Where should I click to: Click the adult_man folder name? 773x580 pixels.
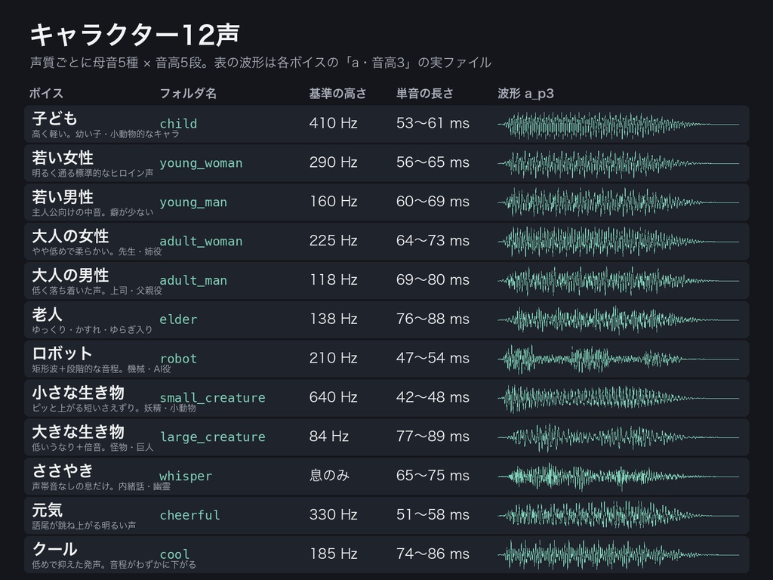193,280
